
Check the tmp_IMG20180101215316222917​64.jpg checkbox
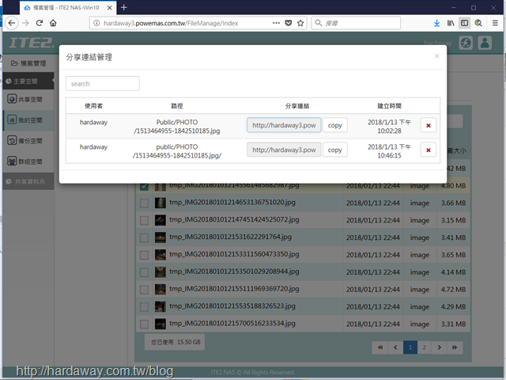[x=144, y=237]
